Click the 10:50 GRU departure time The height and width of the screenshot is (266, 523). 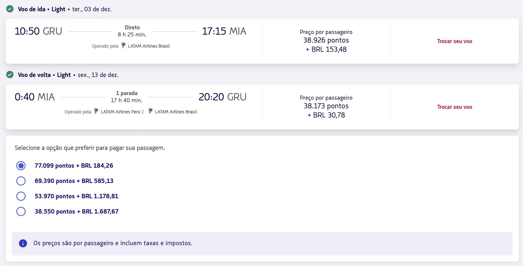(38, 31)
